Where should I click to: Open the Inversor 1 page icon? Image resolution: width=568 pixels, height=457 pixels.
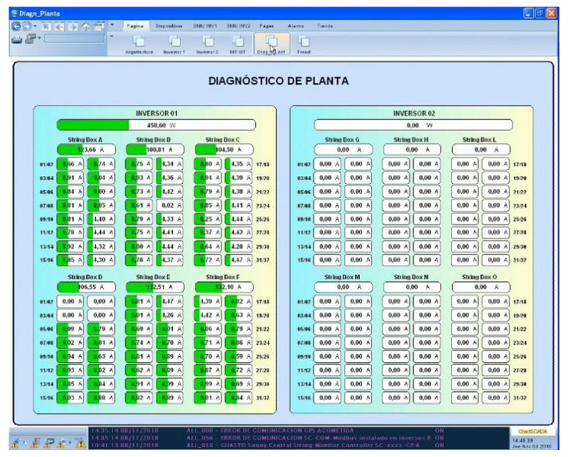(174, 42)
